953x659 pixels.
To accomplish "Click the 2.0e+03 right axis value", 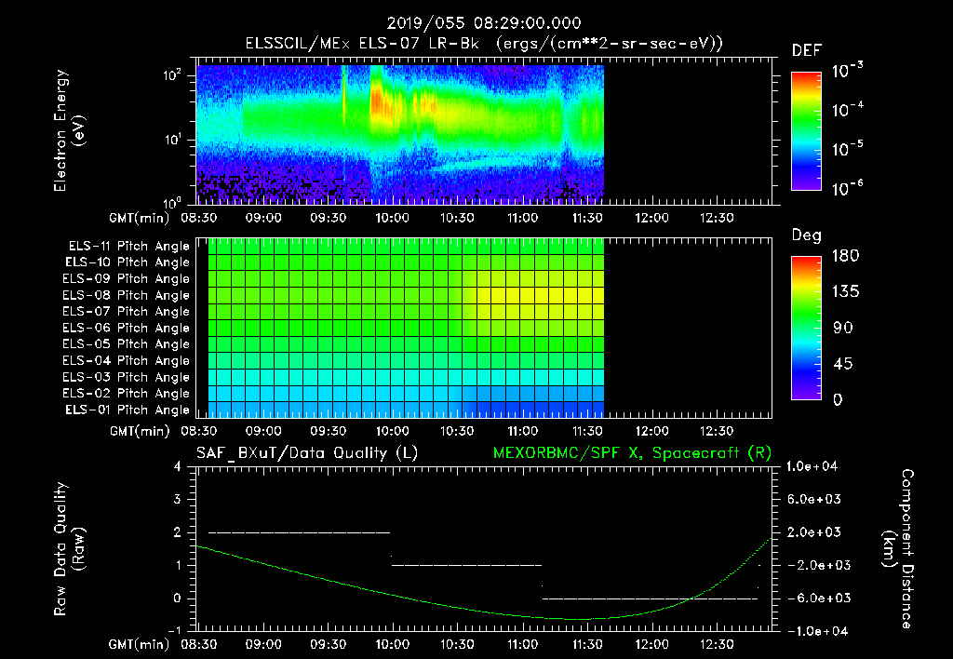I will click(814, 532).
